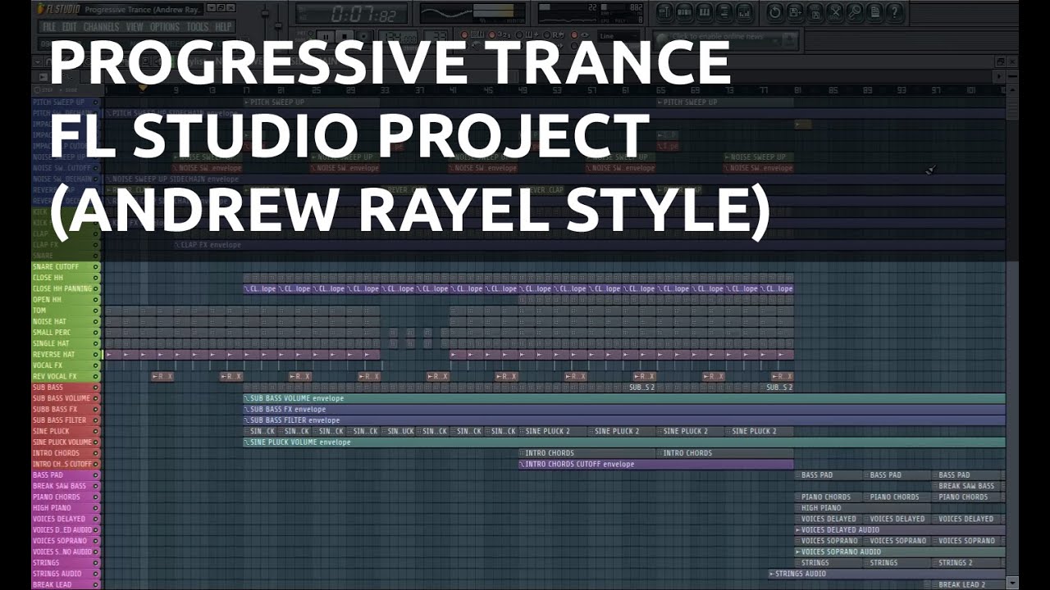
Task: Click the Help question mark icon
Action: [x=895, y=12]
